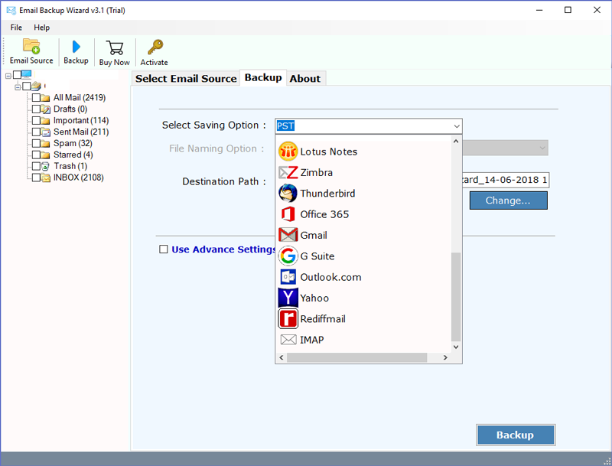Collapse the root tree node
This screenshot has height=466, width=612.
(x=8, y=76)
